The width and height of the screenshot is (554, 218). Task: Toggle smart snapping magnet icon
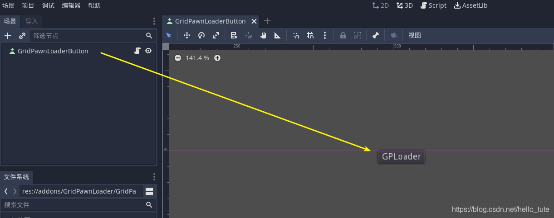[x=296, y=35]
